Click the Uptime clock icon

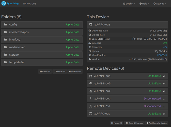tap(90, 51)
